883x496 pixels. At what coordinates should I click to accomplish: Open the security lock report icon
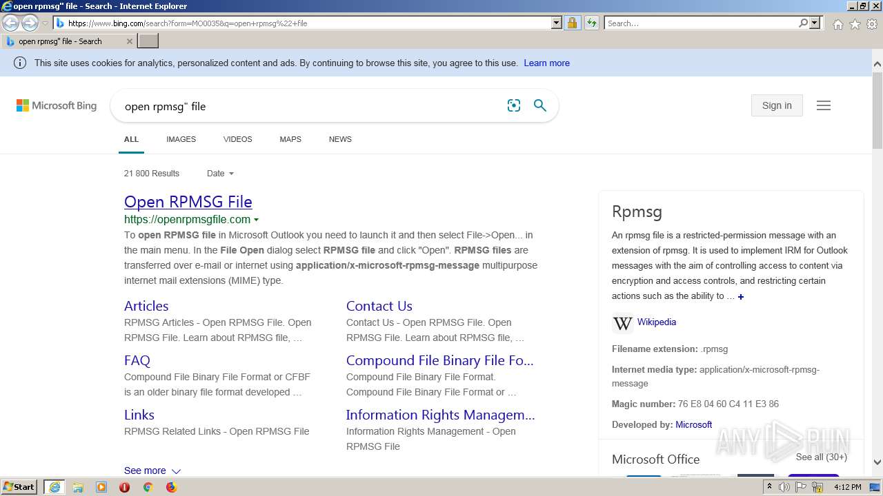572,23
